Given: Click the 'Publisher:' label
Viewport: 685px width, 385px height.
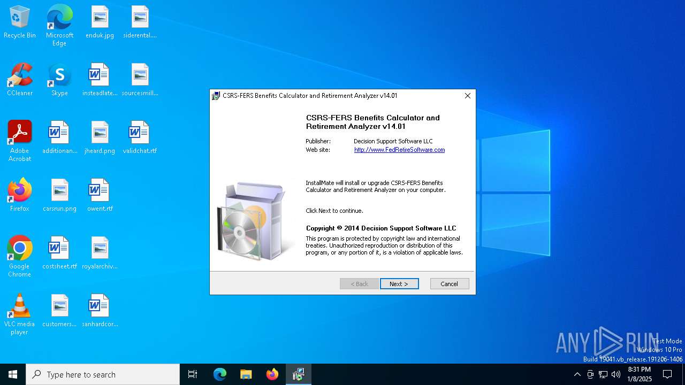Looking at the screenshot, I should [x=318, y=141].
